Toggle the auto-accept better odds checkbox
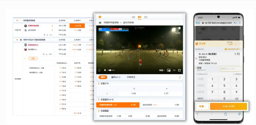The height and width of the screenshot is (125, 256). point(226,49)
